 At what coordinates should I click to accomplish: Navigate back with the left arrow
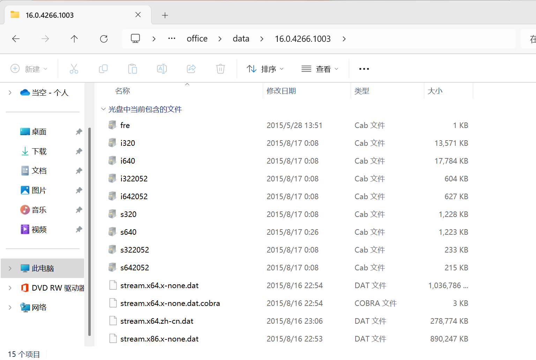click(x=16, y=39)
